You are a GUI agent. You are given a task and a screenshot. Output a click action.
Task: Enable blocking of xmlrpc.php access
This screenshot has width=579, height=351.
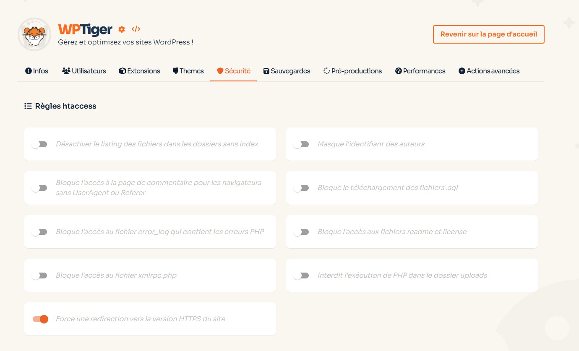pyautogui.click(x=40, y=276)
